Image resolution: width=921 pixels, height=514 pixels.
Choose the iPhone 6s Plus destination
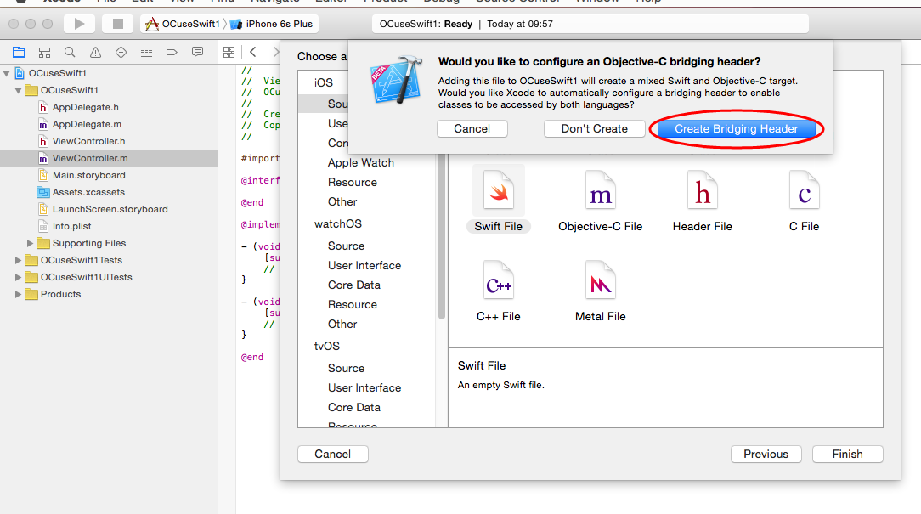point(272,24)
